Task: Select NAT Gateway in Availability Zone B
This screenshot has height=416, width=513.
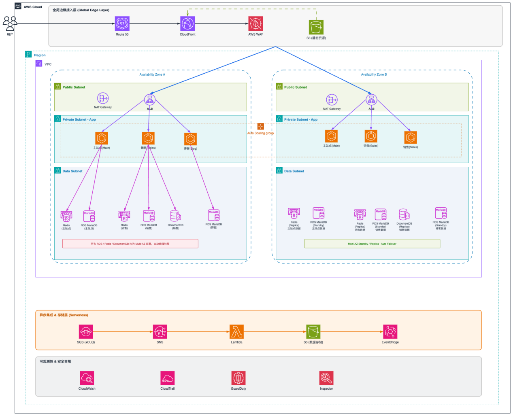Action: click(x=332, y=100)
